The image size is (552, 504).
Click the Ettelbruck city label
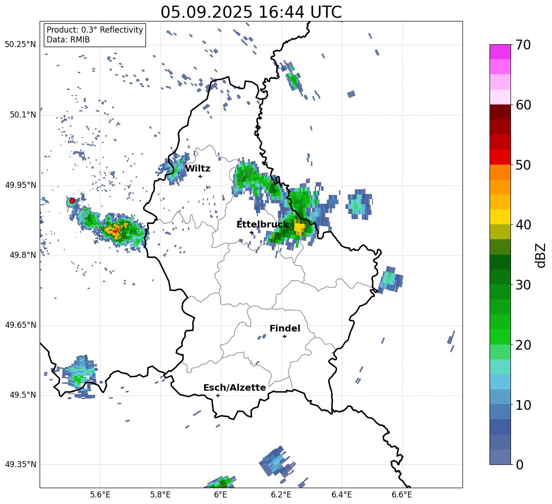point(262,224)
